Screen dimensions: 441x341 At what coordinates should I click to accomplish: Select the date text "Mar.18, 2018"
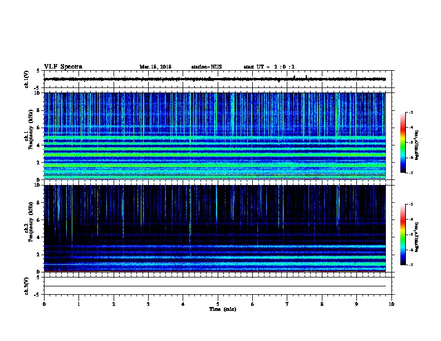(x=155, y=67)
